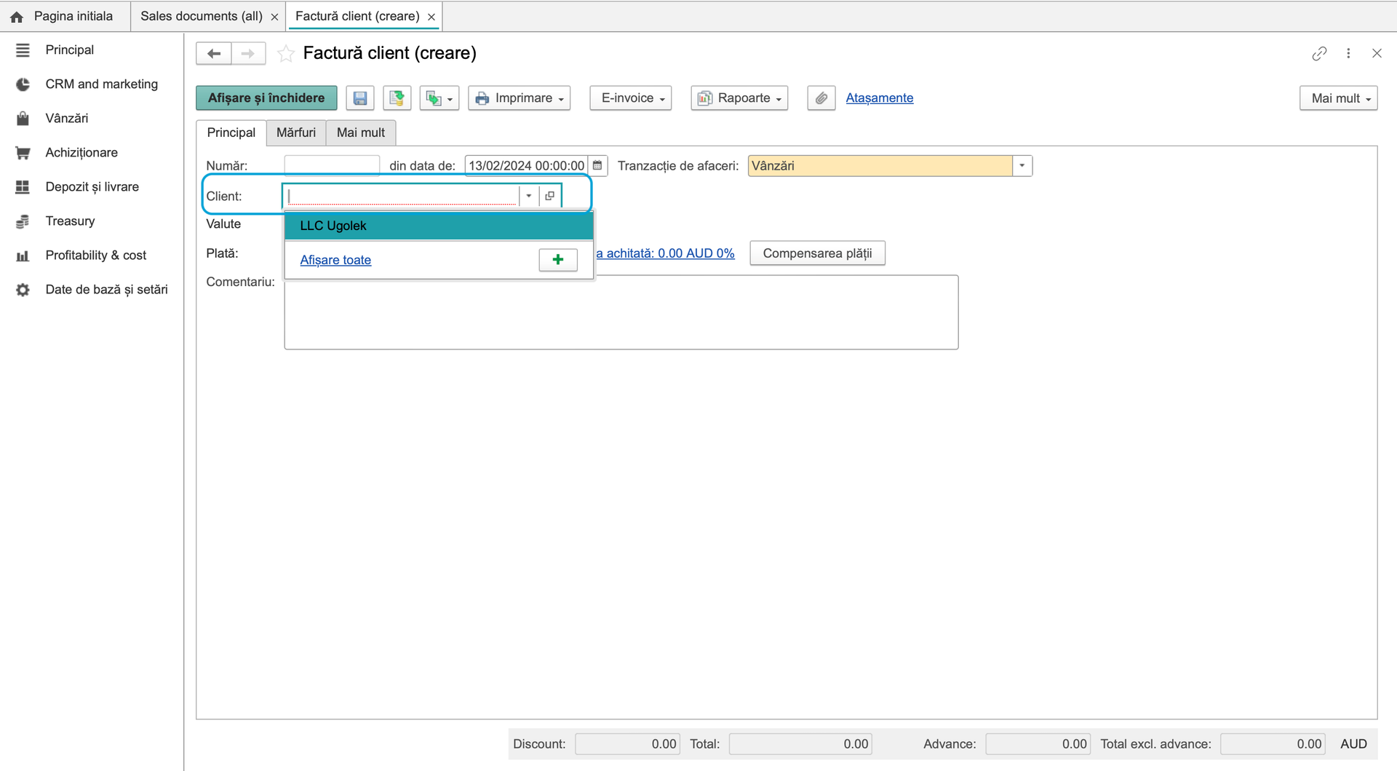Open the Mai mult toolbar dropdown

click(x=1339, y=98)
